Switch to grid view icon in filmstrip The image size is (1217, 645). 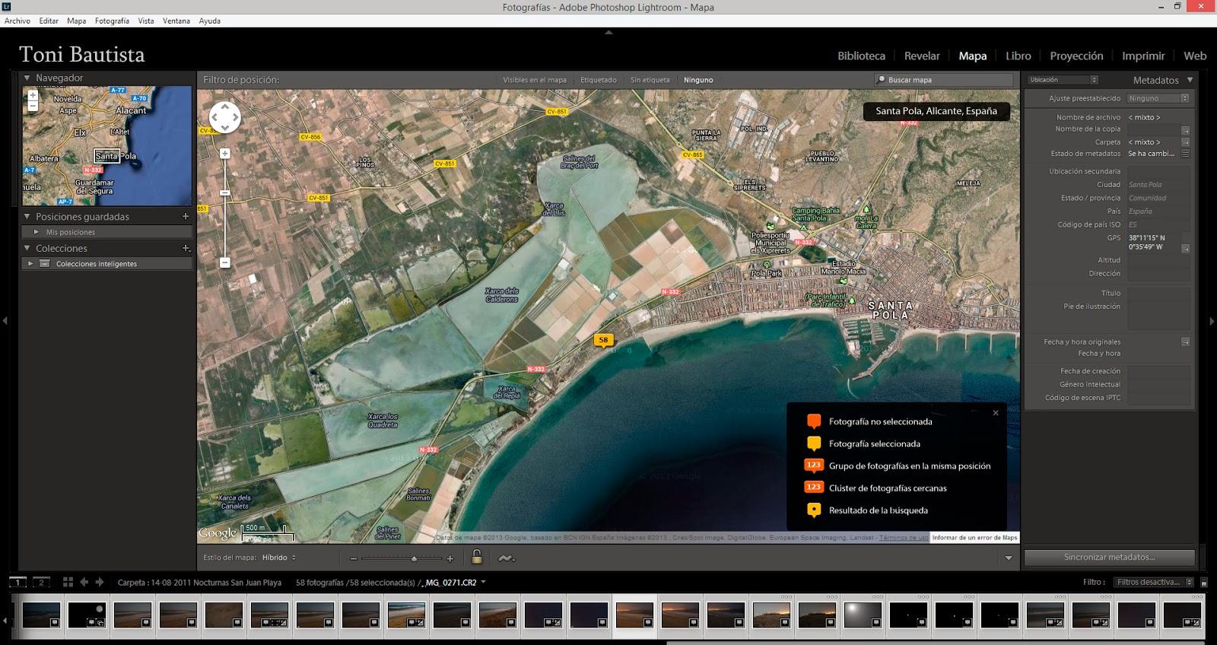(x=68, y=582)
